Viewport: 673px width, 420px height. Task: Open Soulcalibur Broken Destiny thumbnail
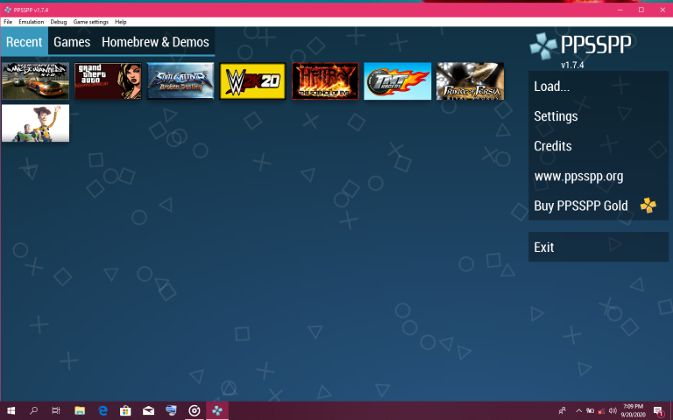181,81
